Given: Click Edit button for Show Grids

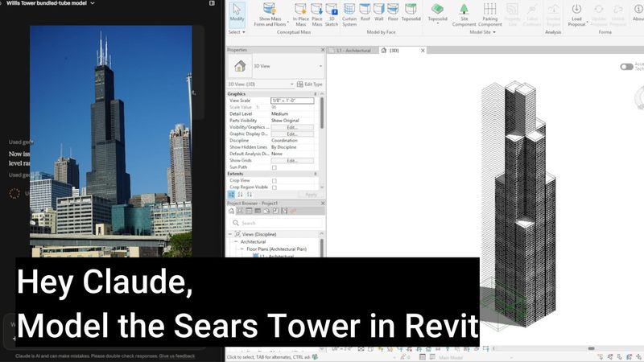Looking at the screenshot, I should tap(292, 160).
